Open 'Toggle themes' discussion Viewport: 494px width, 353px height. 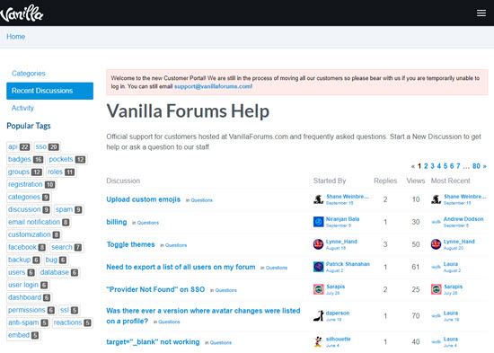[131, 244]
